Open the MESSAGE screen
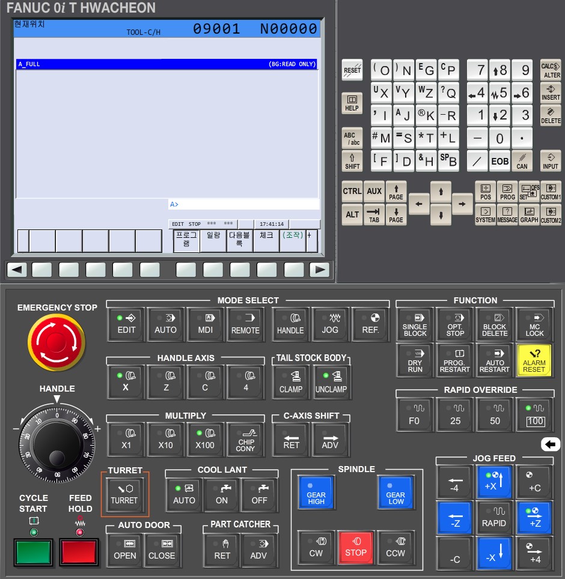The width and height of the screenshot is (565, 579). click(x=507, y=214)
